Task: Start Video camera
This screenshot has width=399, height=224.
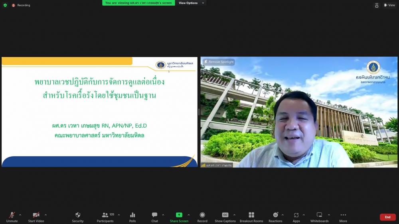Action: point(36,215)
